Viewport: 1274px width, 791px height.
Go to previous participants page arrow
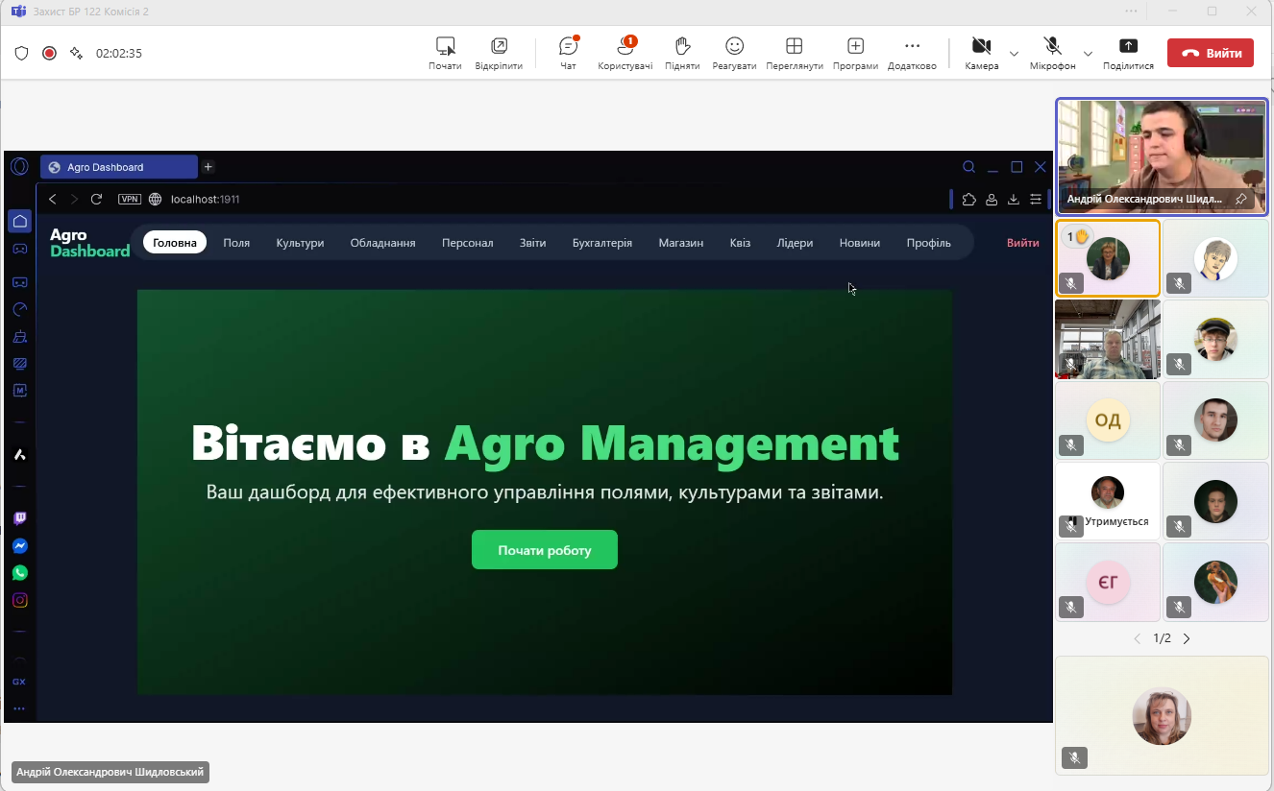click(1138, 638)
